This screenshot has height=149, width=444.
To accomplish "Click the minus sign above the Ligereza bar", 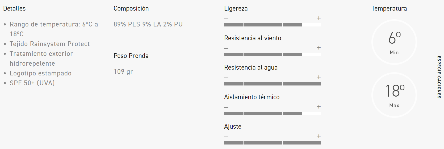I will point(226,19).
